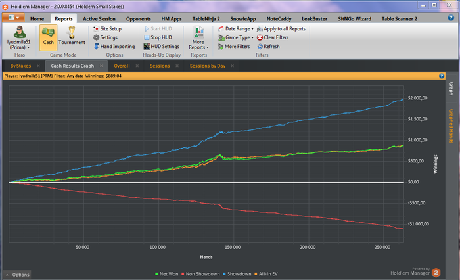
Task: Close the Sessions by Day tab
Action: [233, 66]
